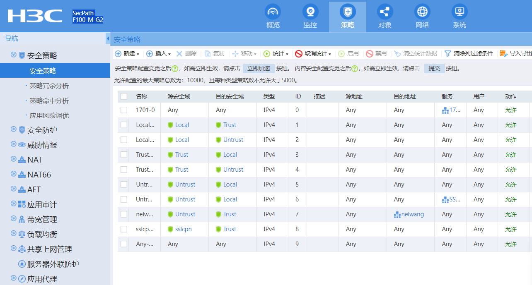532x285 pixels.
Task: Open the 网络 network globe icon
Action: (x=422, y=12)
